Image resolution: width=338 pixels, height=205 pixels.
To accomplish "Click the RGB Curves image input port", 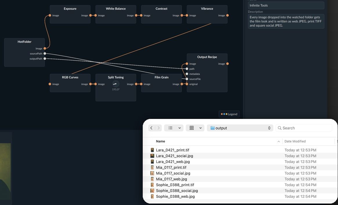I will [50, 84].
